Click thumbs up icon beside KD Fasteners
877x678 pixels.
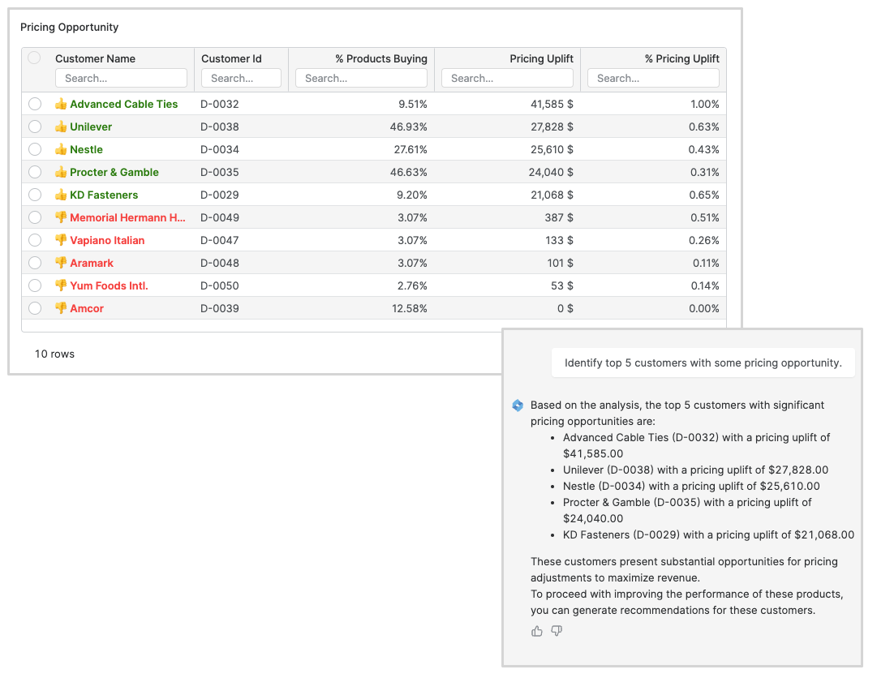61,195
